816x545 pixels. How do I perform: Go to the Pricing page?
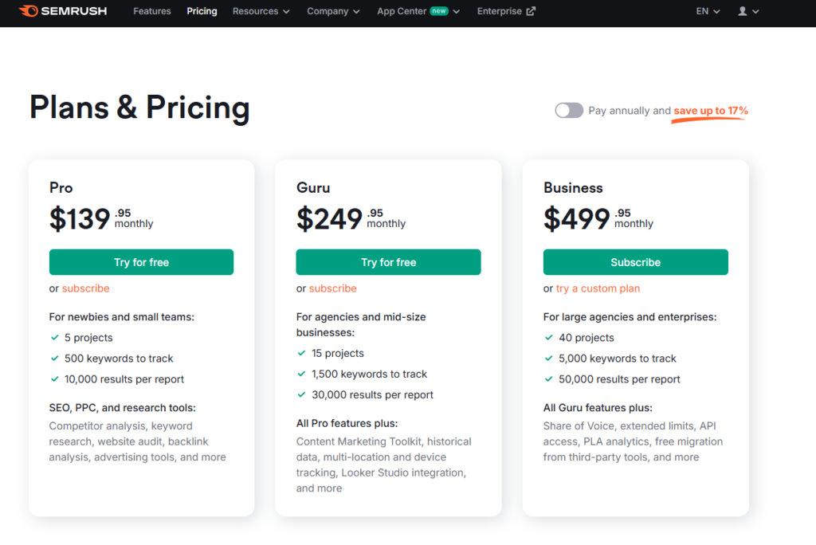[x=202, y=11]
